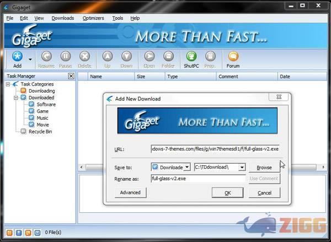Open the C:\TDdownload\ path dropdown

point(242,168)
